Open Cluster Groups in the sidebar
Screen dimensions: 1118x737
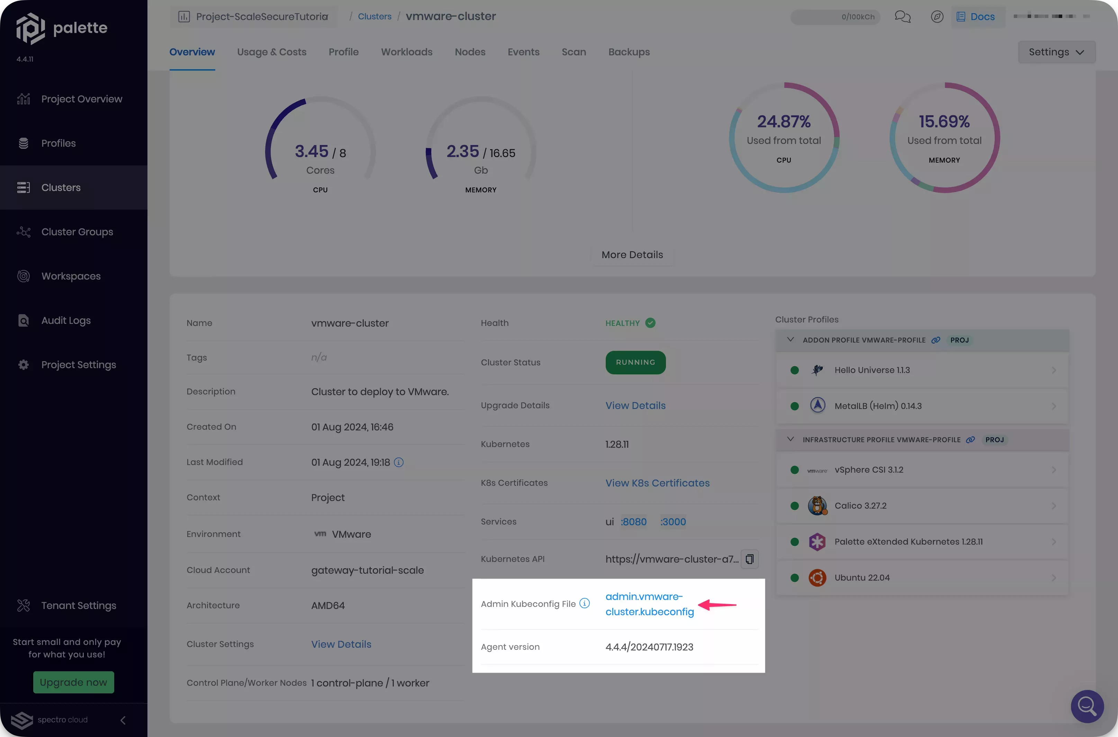tap(73, 232)
